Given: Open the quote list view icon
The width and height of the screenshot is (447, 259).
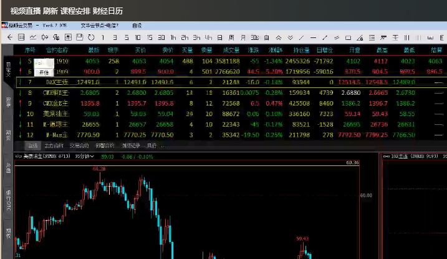Looking at the screenshot, I should click(21, 37).
